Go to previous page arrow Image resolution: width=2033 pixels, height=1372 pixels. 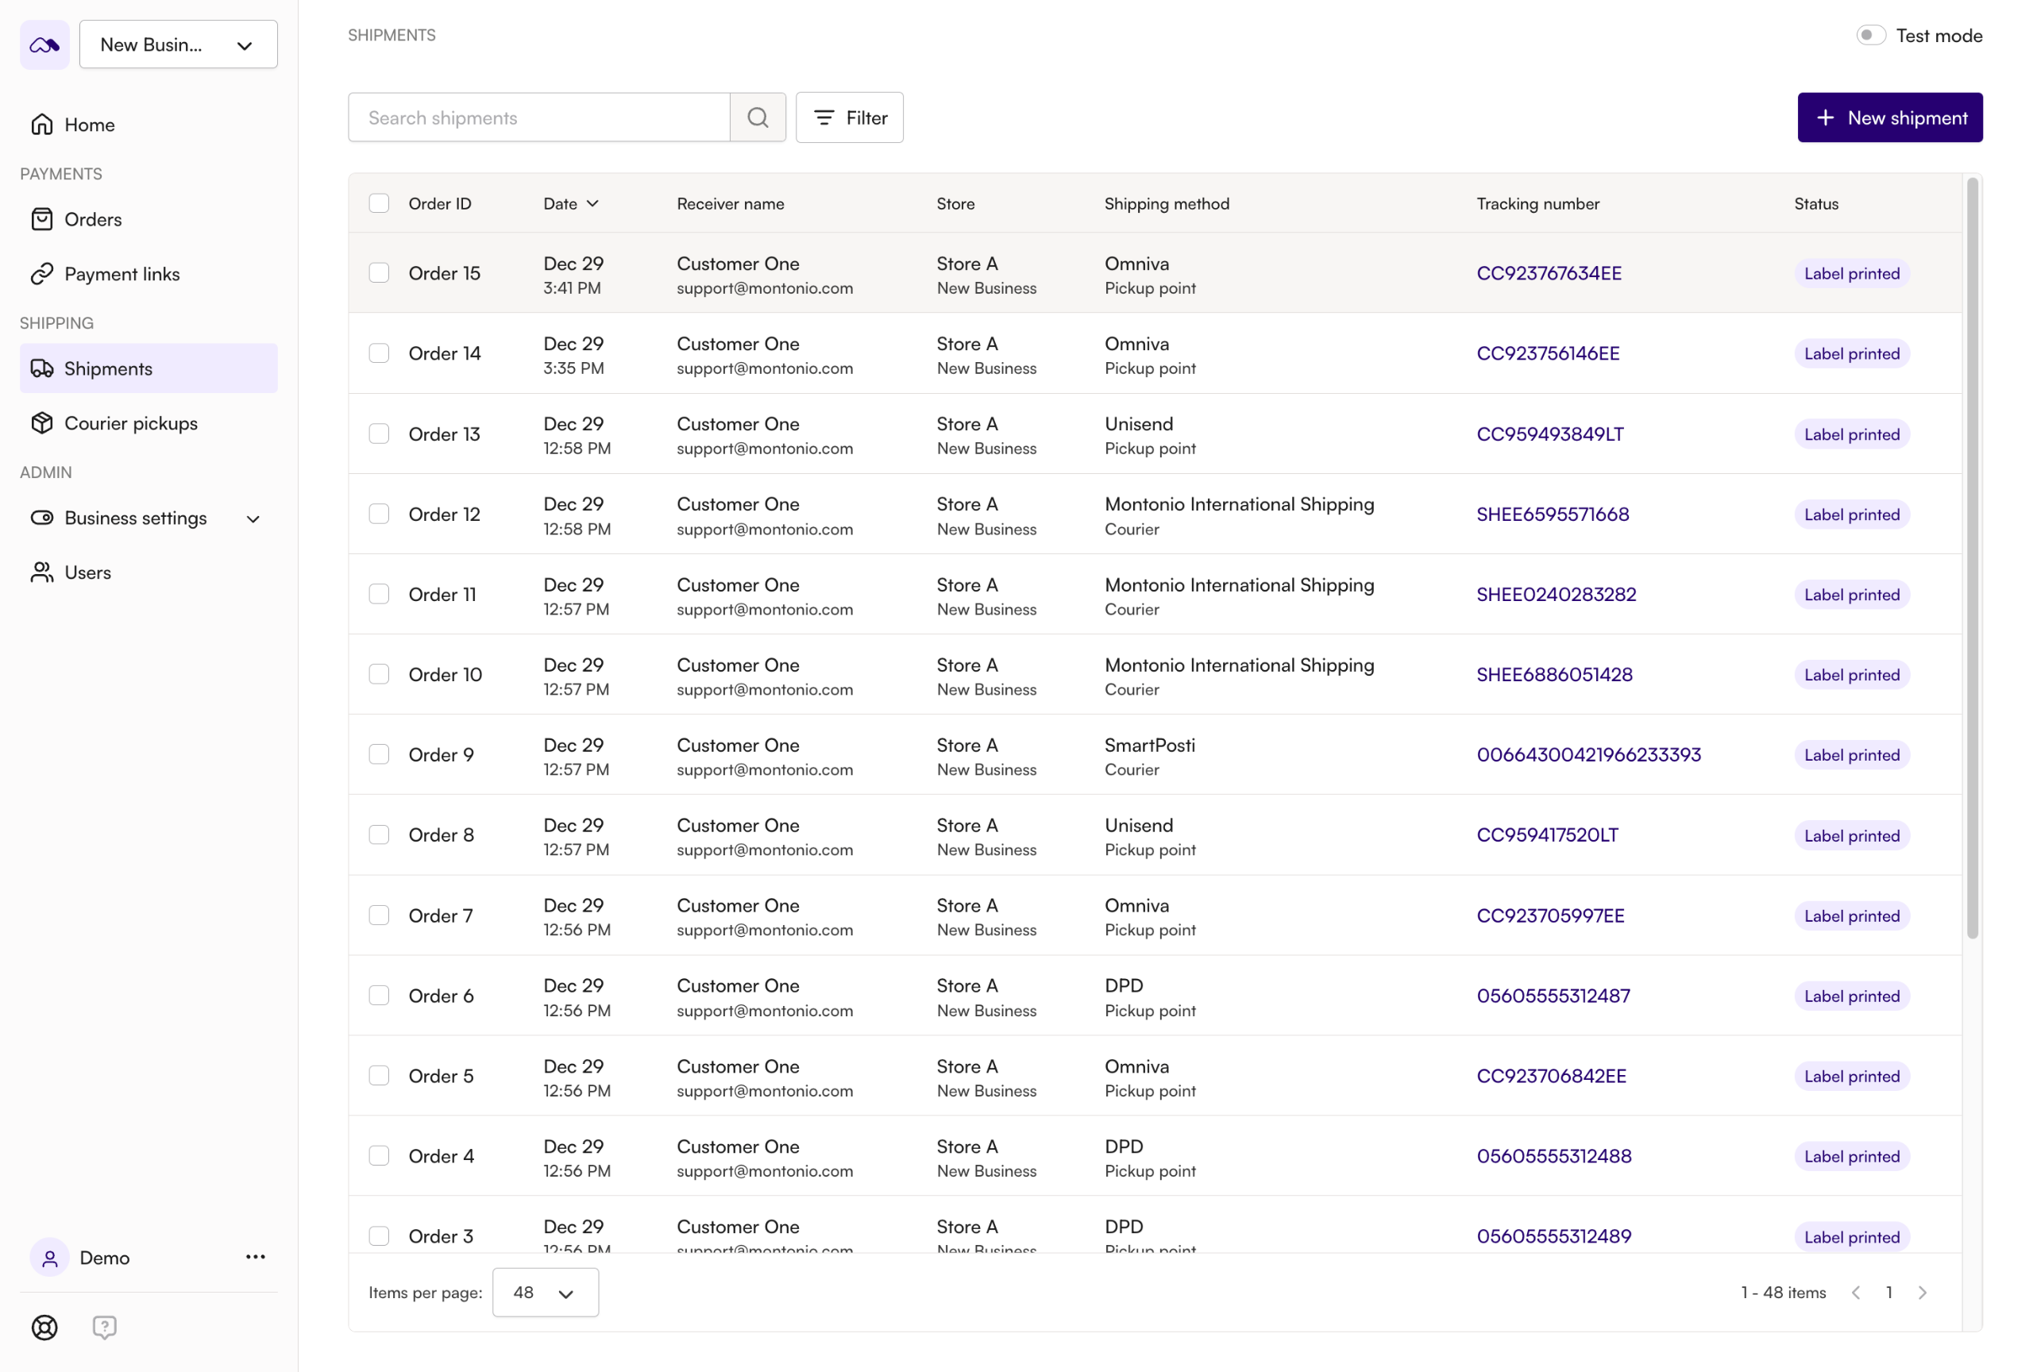1855,1292
